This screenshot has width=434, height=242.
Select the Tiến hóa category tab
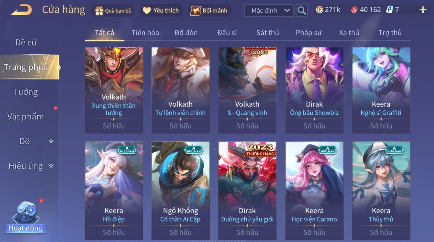tap(145, 33)
